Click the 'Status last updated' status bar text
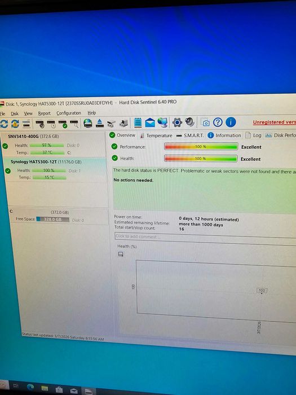The height and width of the screenshot is (395, 296). (x=63, y=337)
